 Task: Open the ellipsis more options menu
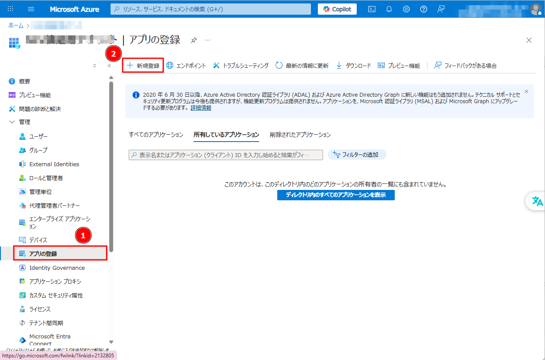tap(208, 40)
